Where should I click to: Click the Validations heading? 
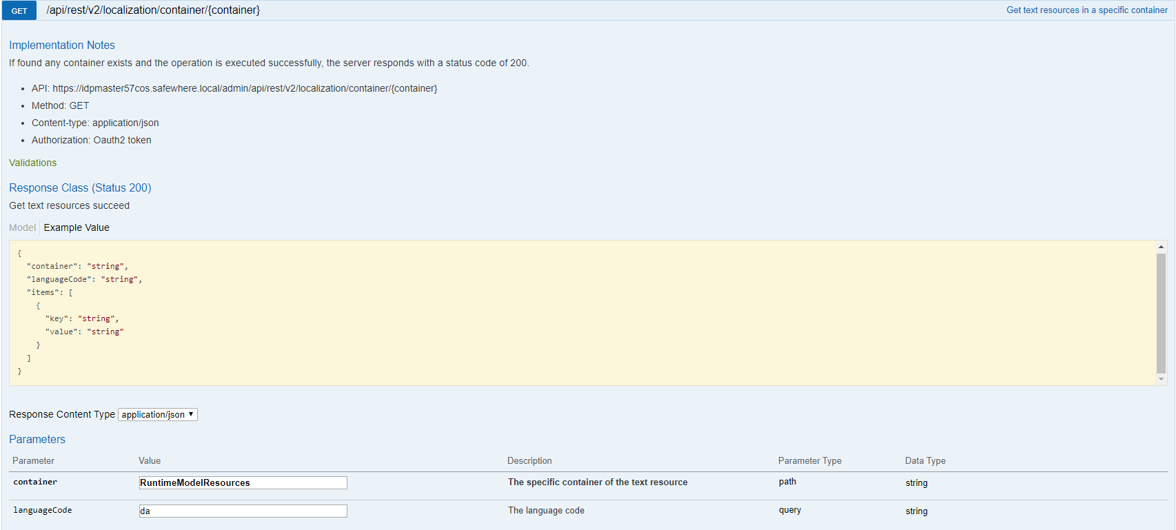point(33,163)
